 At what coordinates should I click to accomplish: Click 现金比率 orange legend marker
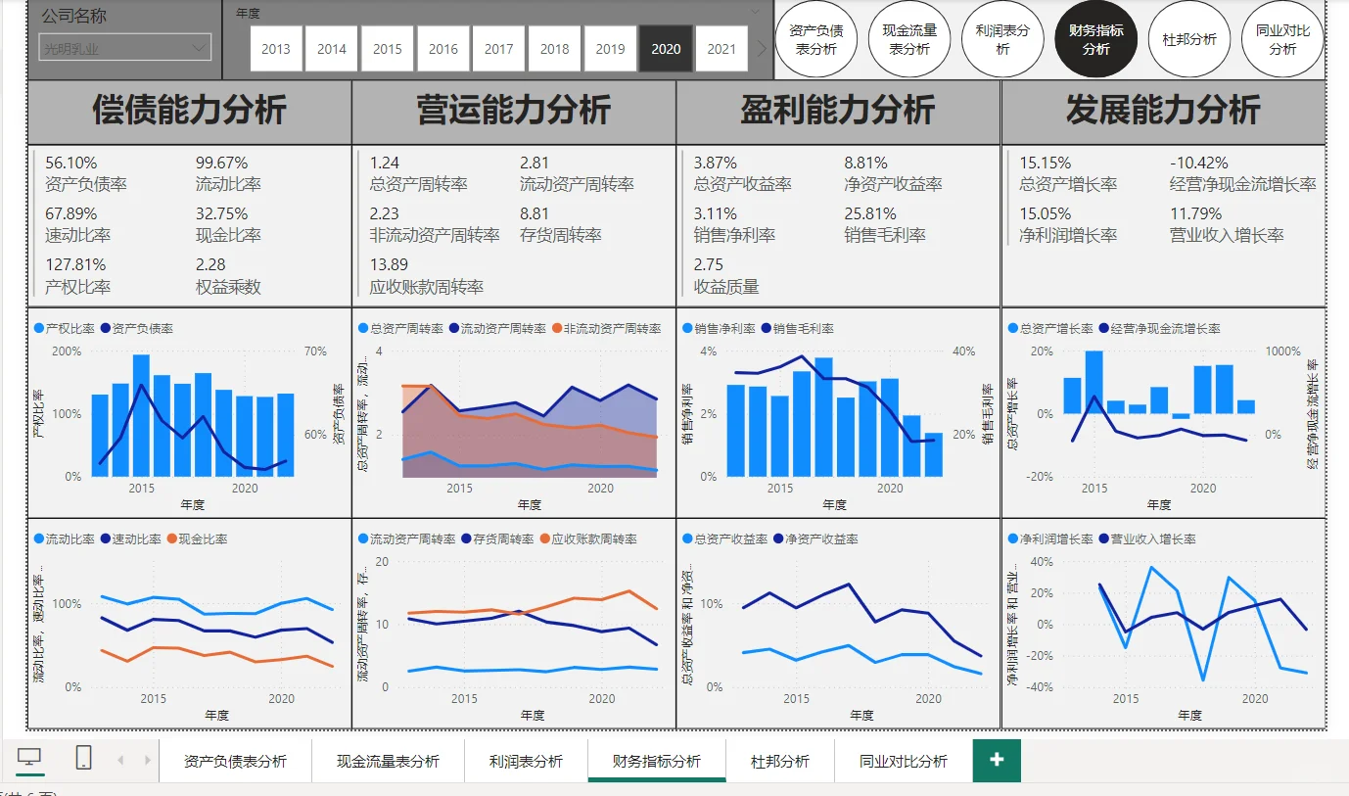172,539
